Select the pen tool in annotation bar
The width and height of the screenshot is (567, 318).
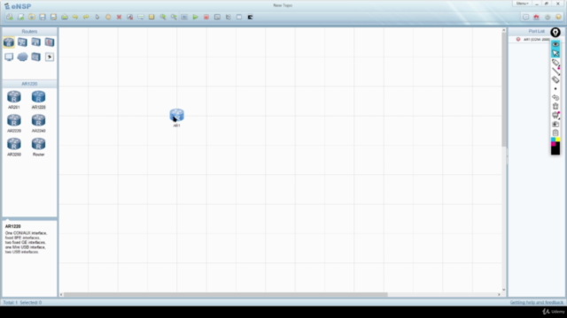coord(555,63)
